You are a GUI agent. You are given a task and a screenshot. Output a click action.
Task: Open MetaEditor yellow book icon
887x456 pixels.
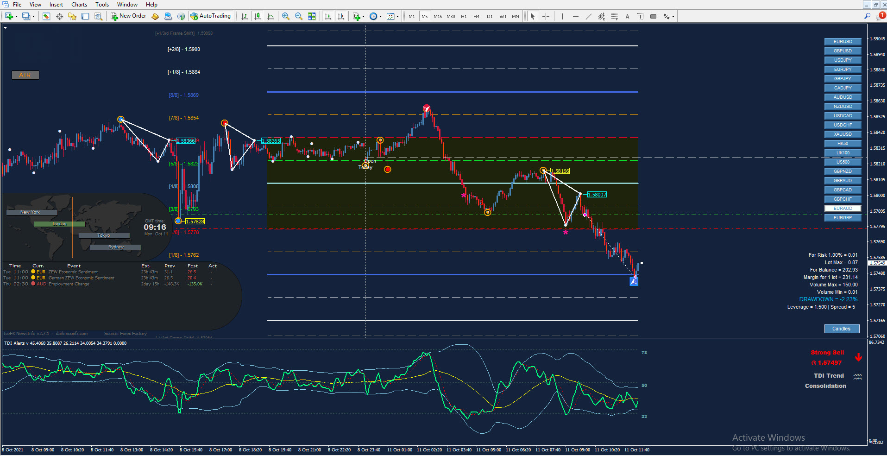155,16
